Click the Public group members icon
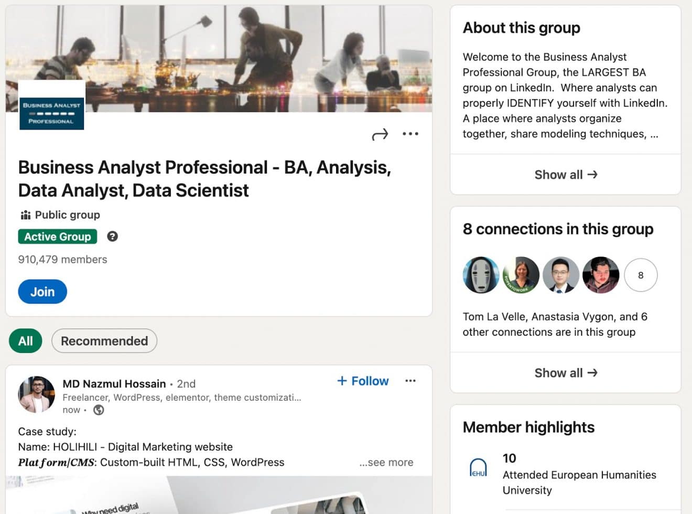692x514 pixels. 25,215
